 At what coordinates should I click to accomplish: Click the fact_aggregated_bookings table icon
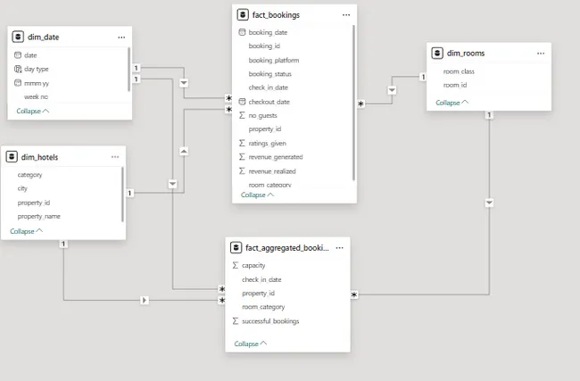(x=236, y=247)
